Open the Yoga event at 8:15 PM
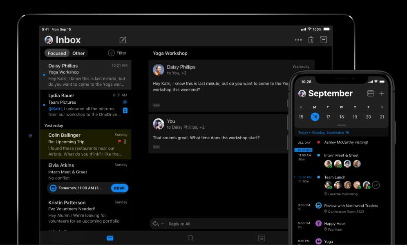 (x=329, y=242)
